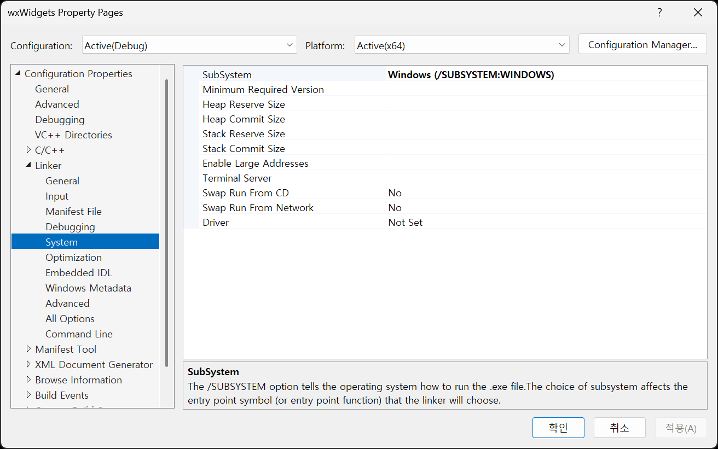
Task: Open the Platform dropdown showing Active(x64)
Action: pyautogui.click(x=462, y=45)
